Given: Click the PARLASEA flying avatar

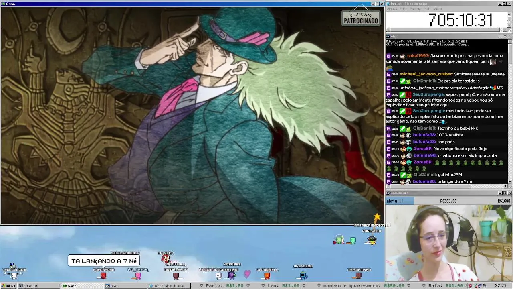Looking at the screenshot, I should point(372,240).
